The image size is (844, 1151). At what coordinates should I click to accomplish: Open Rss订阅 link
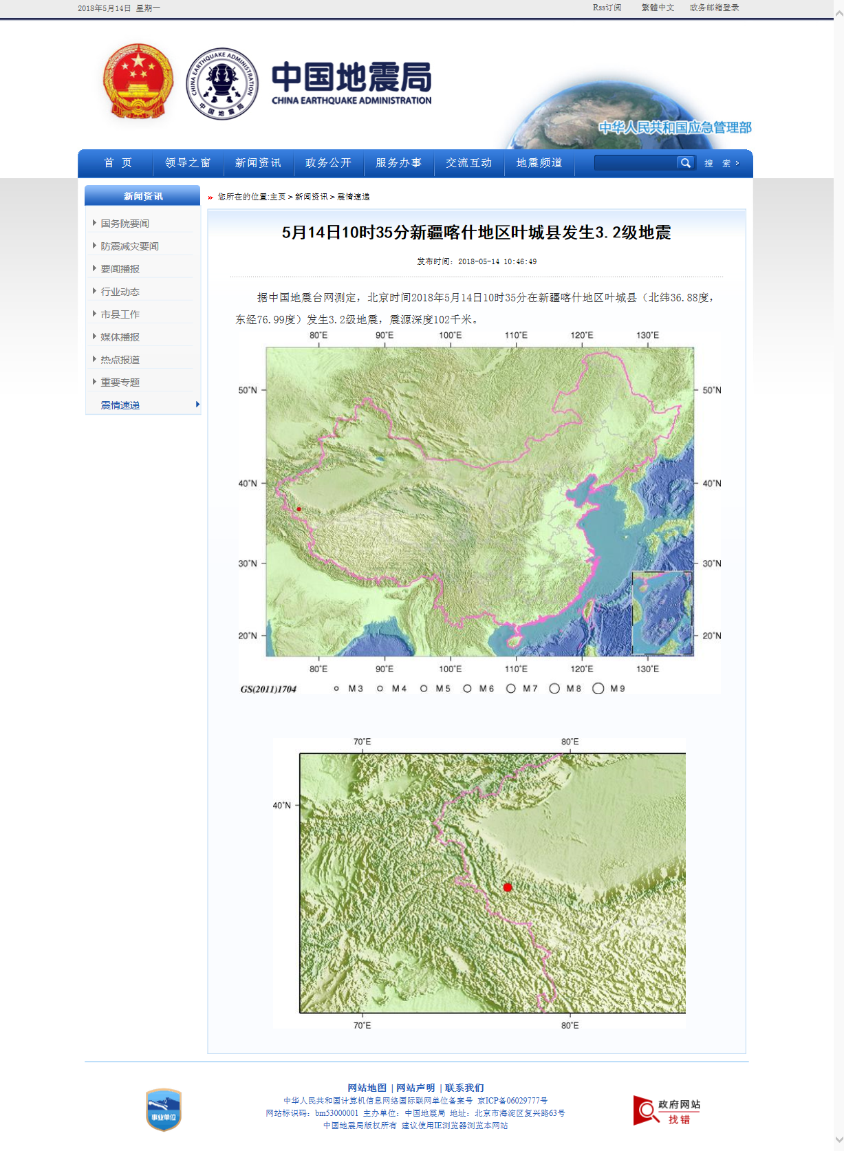[607, 8]
